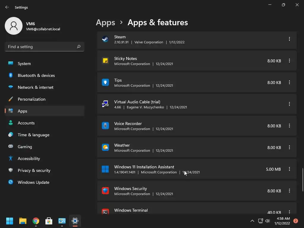Click the Tips lightbulb icon
The width and height of the screenshot is (304, 228).
click(x=105, y=83)
